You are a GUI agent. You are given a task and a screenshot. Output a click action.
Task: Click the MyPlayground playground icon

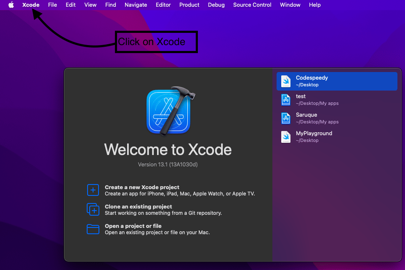point(286,136)
